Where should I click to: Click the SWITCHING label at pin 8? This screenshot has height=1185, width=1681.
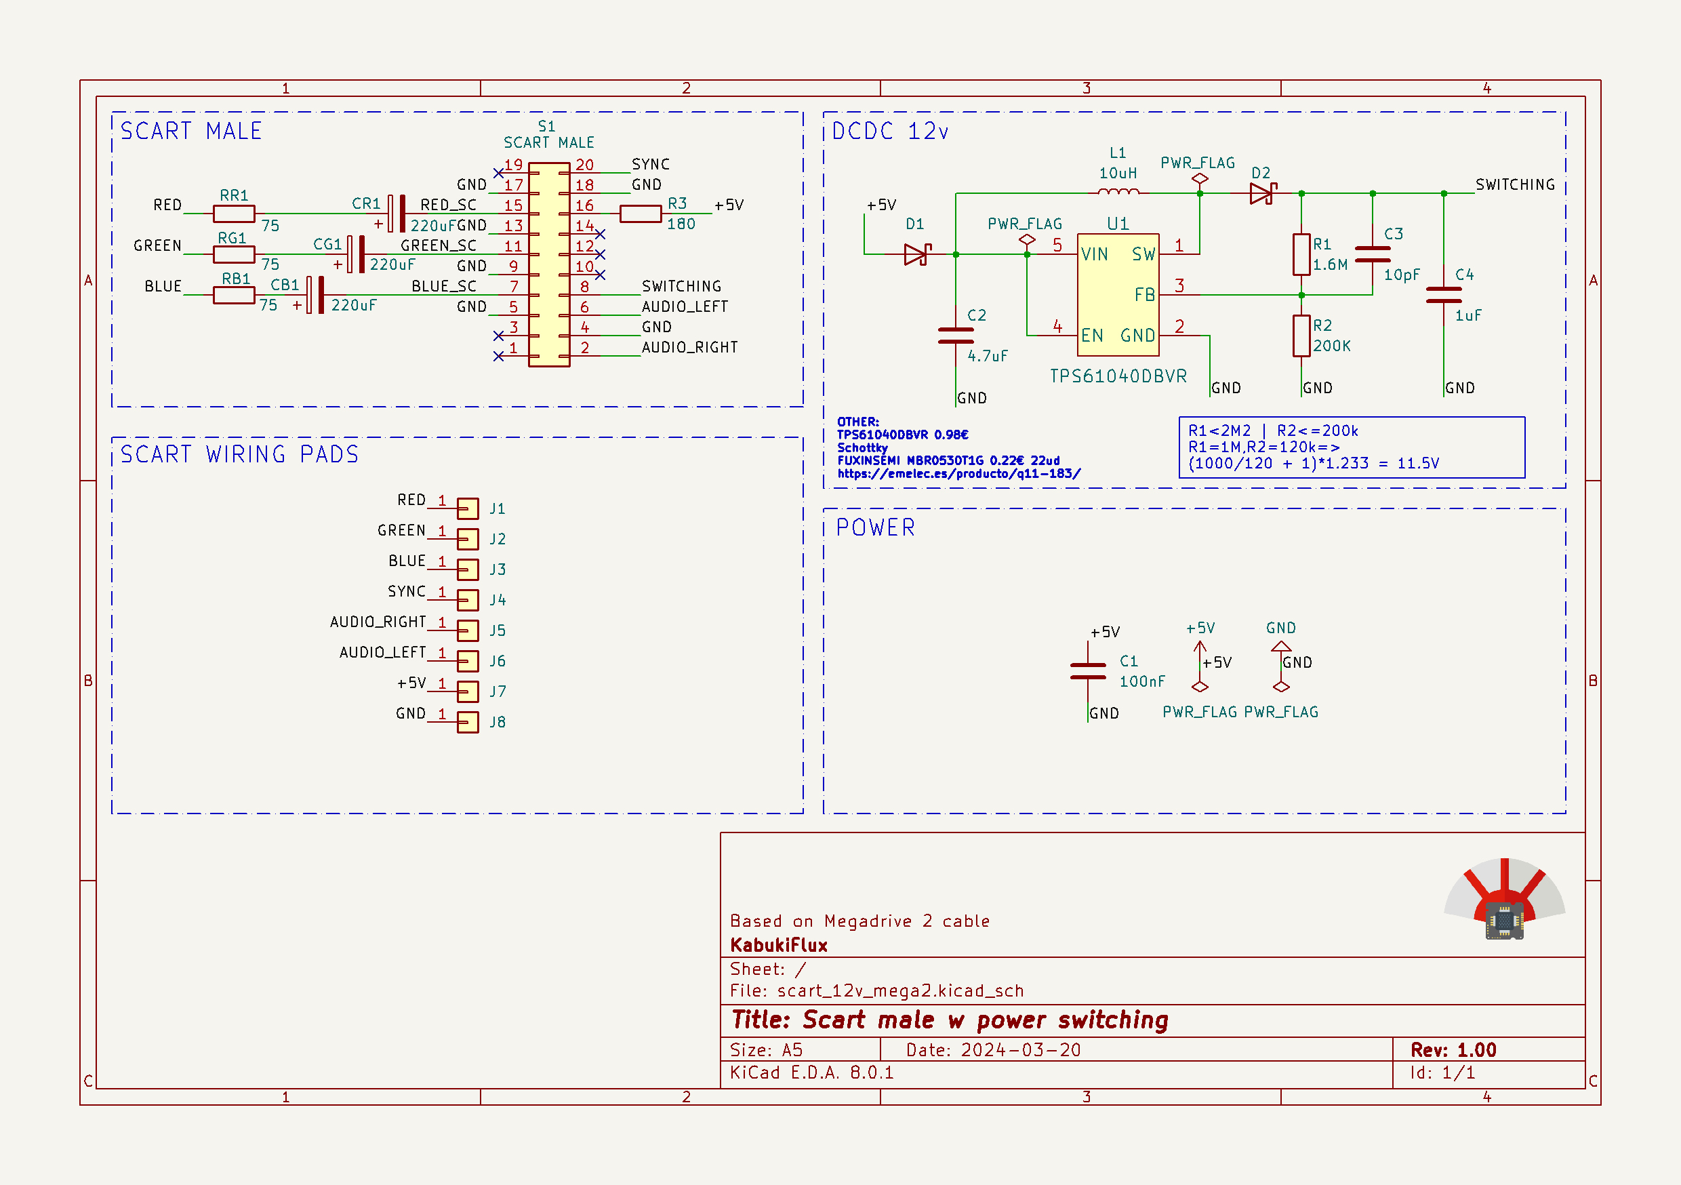tap(682, 286)
